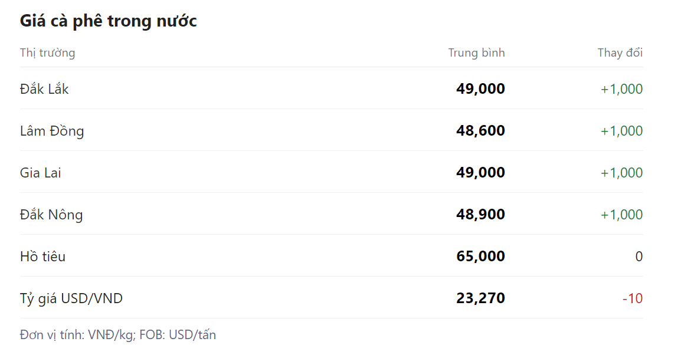
Task: Select the USD/VND rate value 23,270
Action: 480,298
